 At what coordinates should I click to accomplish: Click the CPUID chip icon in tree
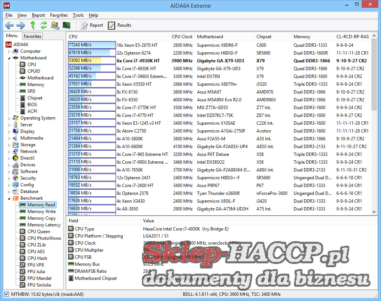coord(22,71)
